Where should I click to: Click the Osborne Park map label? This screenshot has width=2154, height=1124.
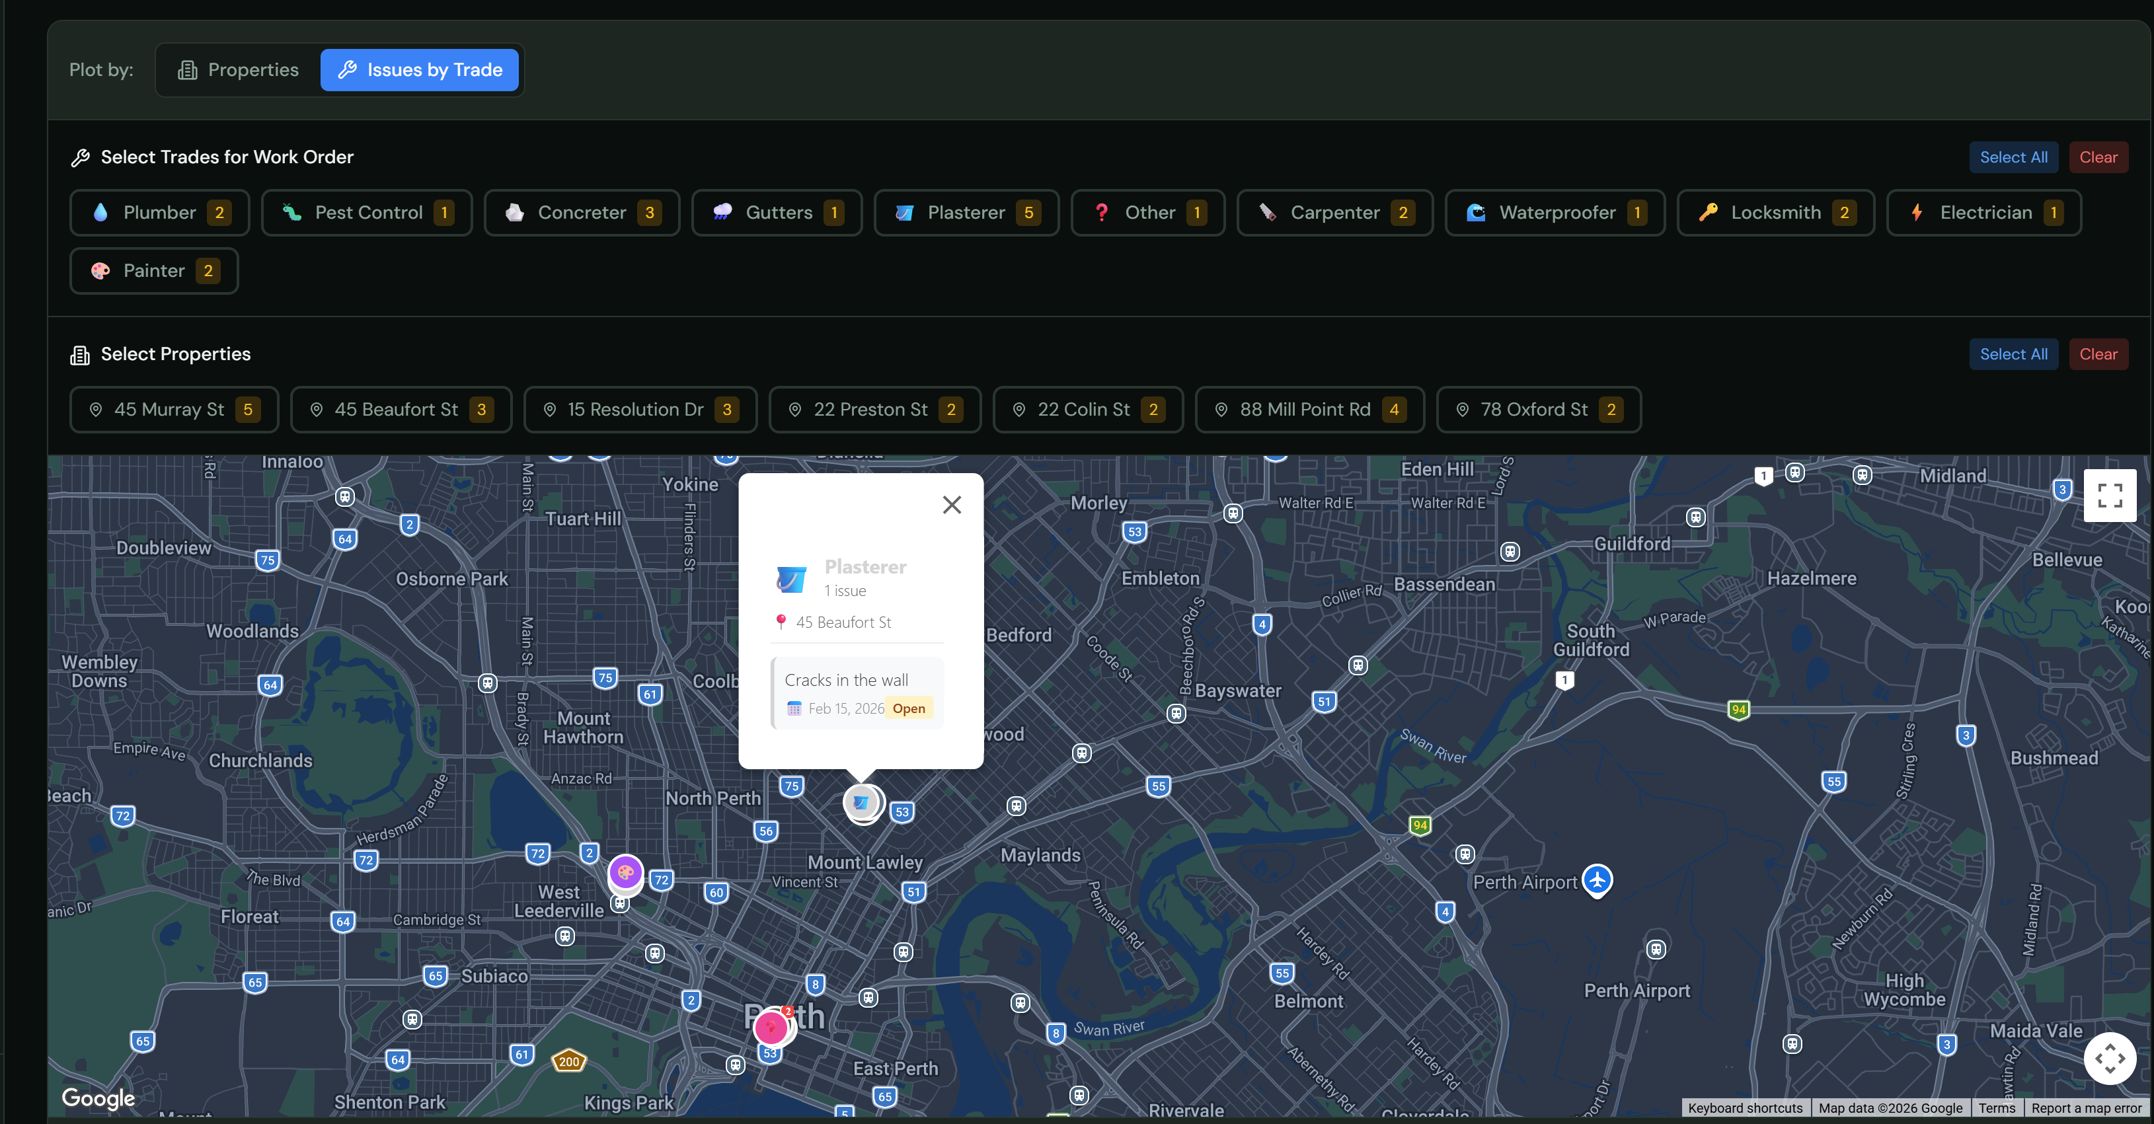click(x=451, y=579)
